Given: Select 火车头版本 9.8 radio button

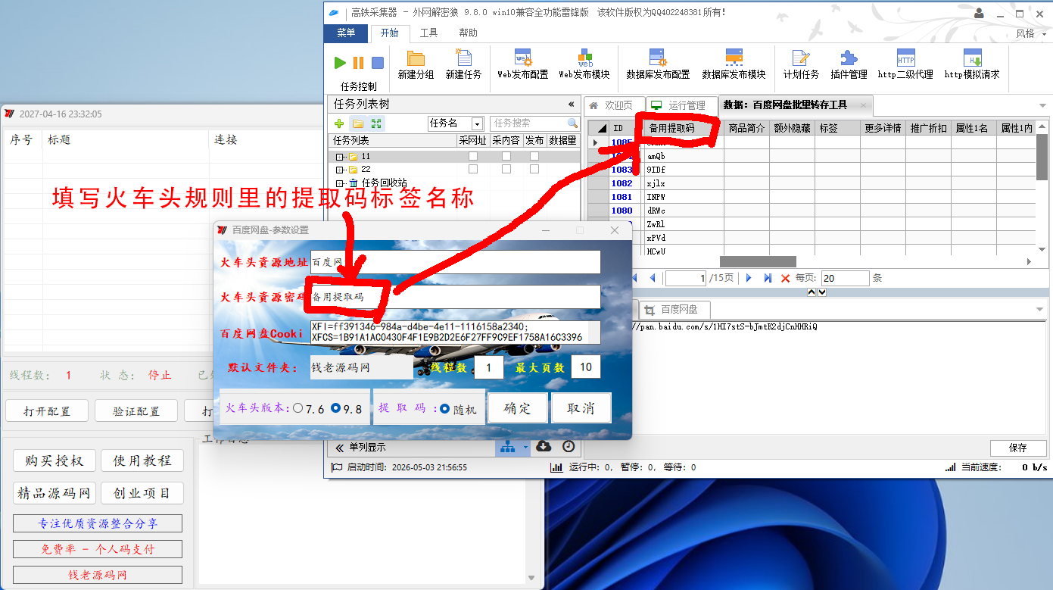Looking at the screenshot, I should click(x=335, y=408).
